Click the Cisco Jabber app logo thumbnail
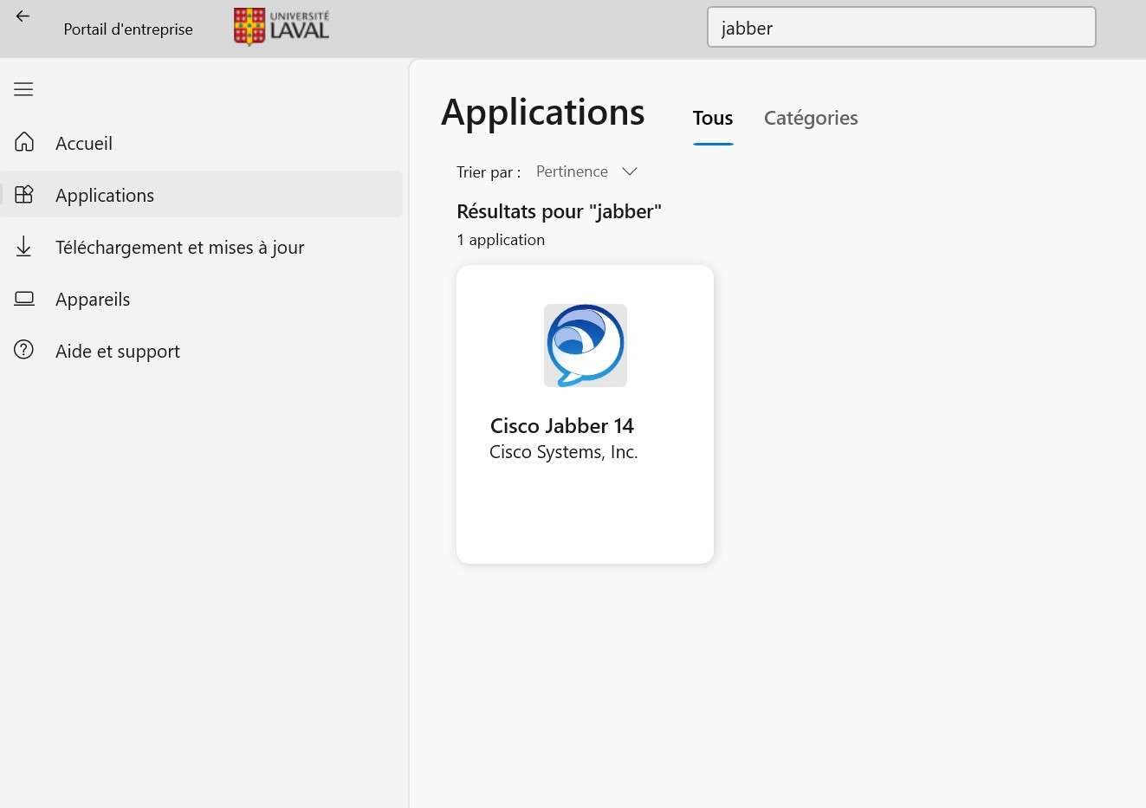The width and height of the screenshot is (1146, 808). click(x=585, y=346)
